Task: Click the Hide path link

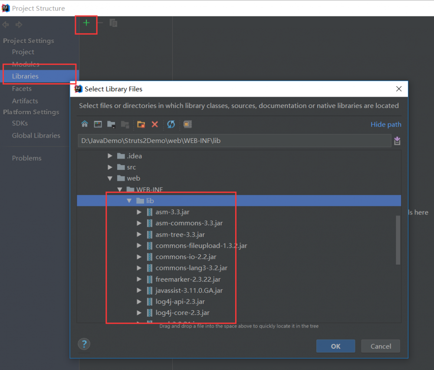Action: 386,124
